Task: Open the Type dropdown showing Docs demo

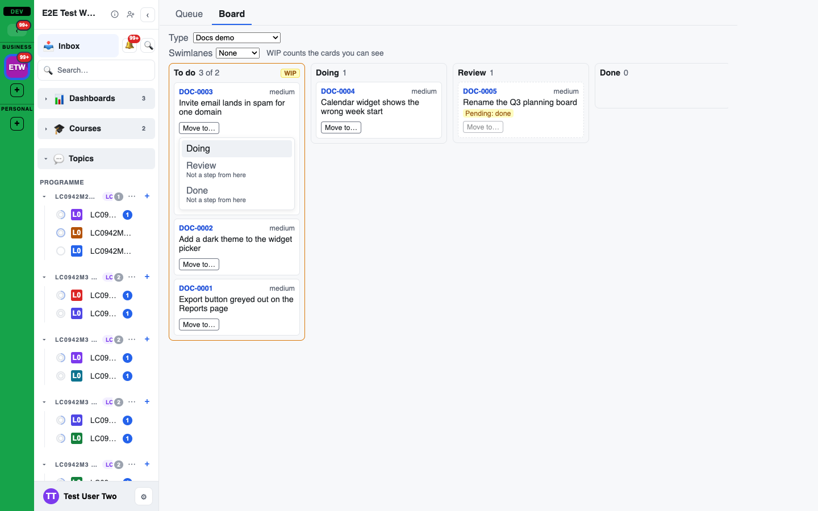Action: tap(237, 37)
